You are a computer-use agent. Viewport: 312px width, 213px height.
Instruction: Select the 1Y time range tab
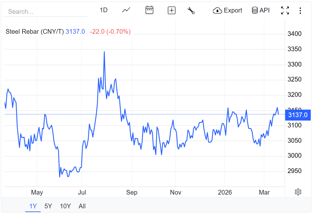(33, 206)
